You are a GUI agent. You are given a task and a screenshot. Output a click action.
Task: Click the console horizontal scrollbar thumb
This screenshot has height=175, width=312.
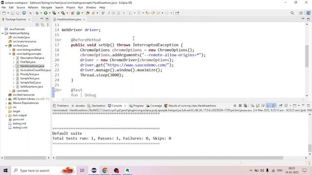(x=169, y=157)
